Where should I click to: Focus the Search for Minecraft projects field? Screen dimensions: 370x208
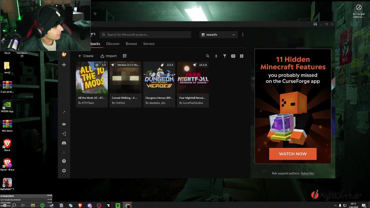[x=145, y=35]
